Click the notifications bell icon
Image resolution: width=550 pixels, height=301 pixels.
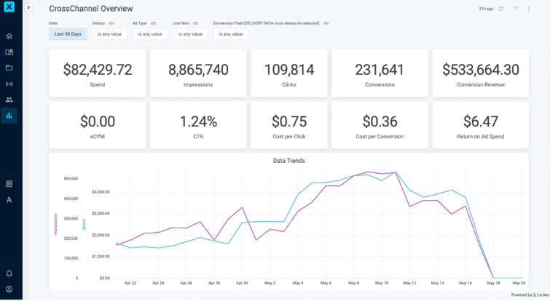tap(9, 273)
